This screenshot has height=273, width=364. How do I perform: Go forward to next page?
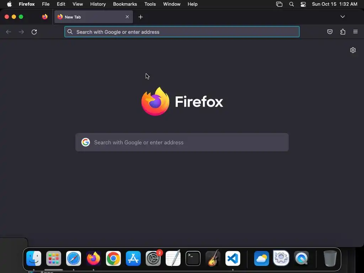[x=21, y=32]
